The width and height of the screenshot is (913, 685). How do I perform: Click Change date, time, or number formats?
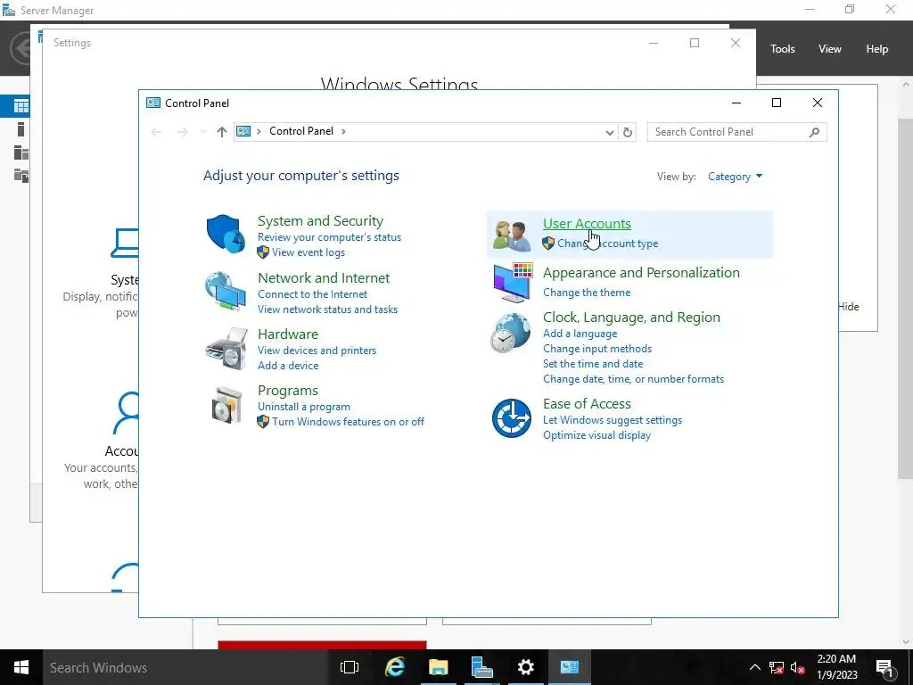click(634, 379)
